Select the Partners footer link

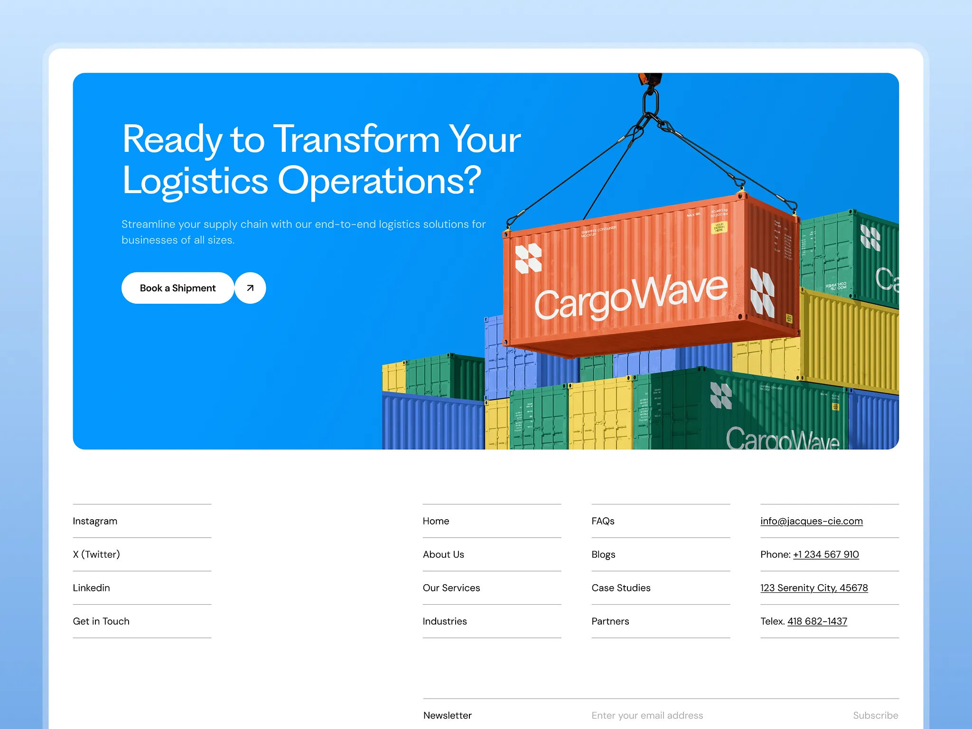coord(610,621)
